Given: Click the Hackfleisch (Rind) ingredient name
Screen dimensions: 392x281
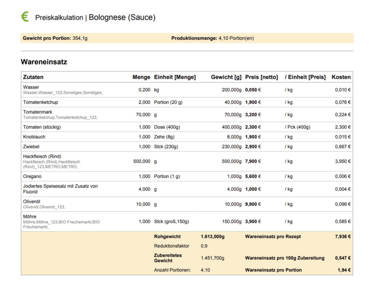Looking at the screenshot, I should pos(42,156).
